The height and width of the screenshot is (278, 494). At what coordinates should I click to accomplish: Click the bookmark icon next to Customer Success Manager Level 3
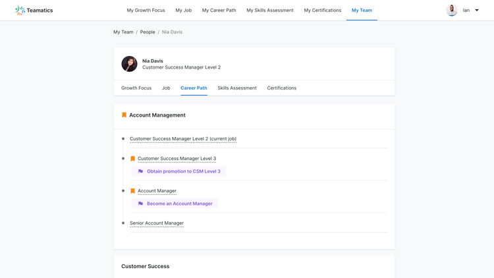(x=132, y=159)
